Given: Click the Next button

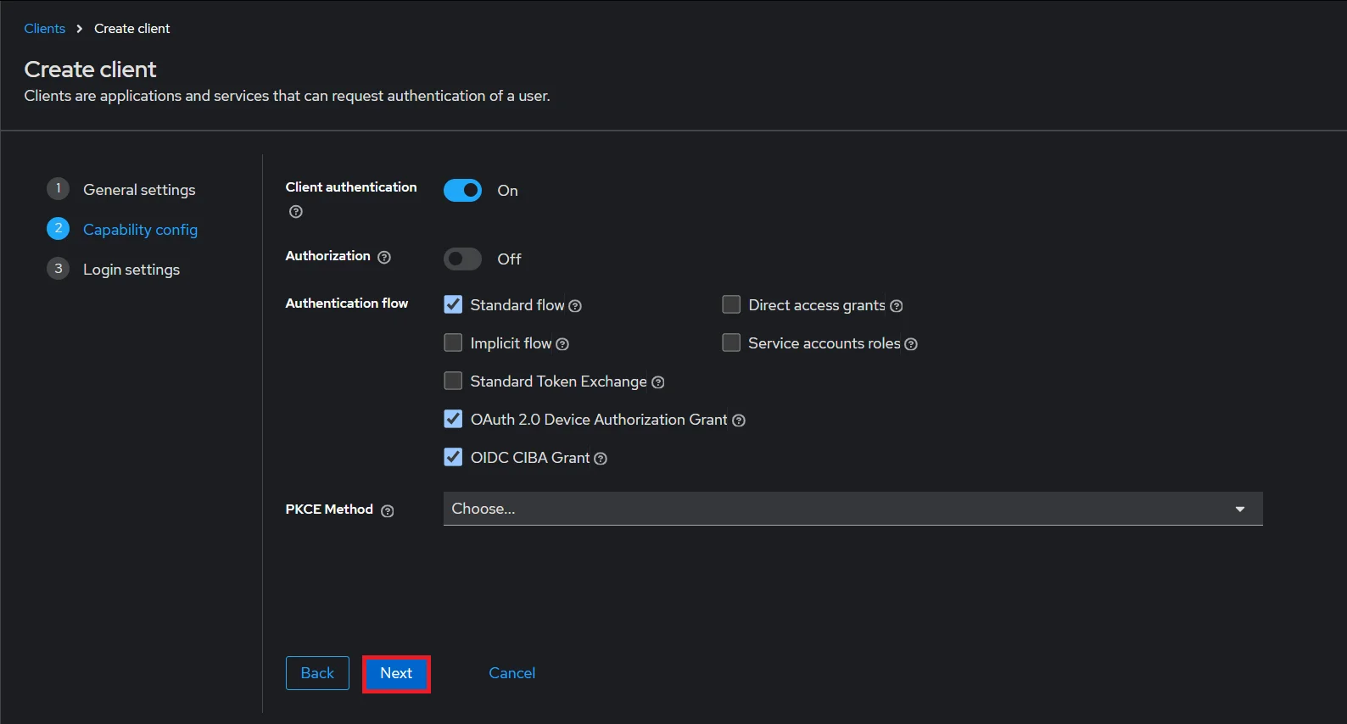Looking at the screenshot, I should [396, 673].
